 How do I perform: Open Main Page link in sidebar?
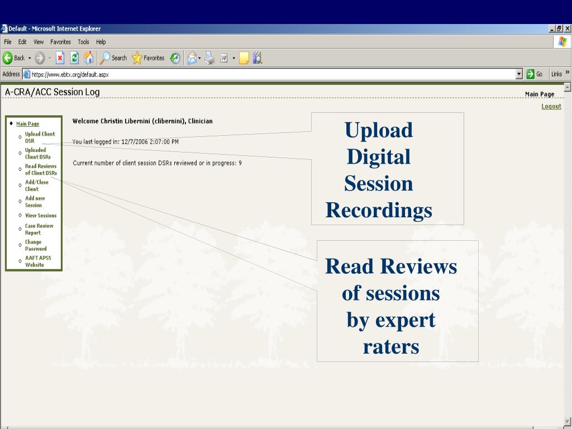point(27,123)
